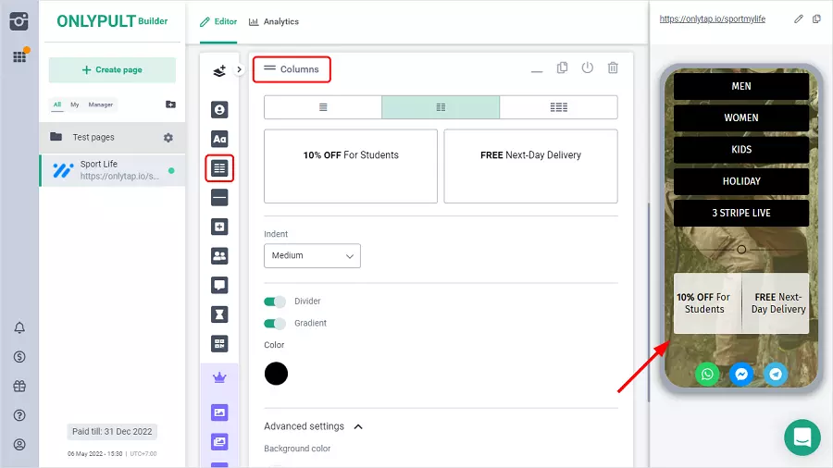Select the Manager filter tab

[101, 105]
